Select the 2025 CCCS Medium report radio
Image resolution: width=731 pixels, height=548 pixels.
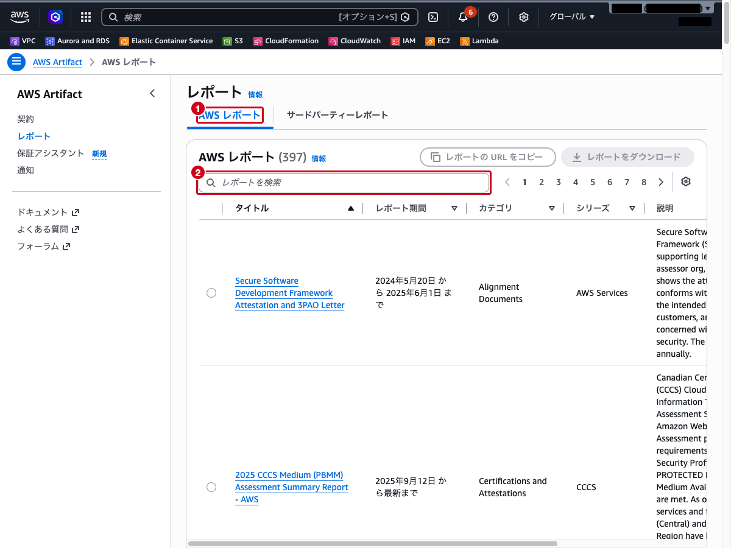coord(211,487)
